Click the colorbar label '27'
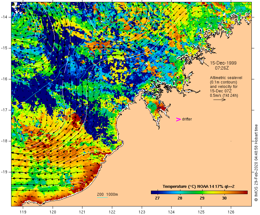260x215 pixels. [157, 198]
